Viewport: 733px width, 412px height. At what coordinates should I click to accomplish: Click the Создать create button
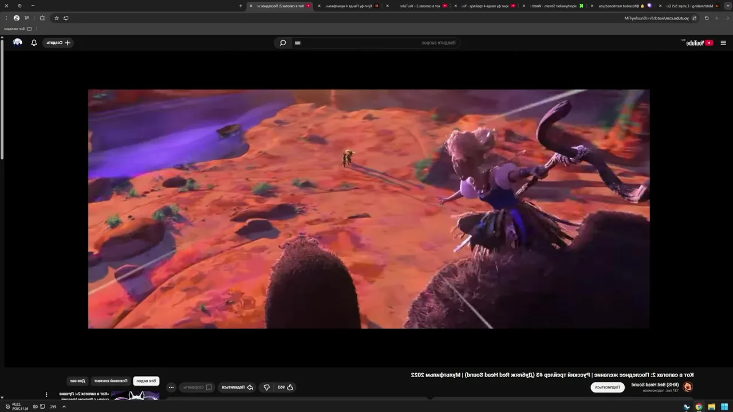click(58, 43)
